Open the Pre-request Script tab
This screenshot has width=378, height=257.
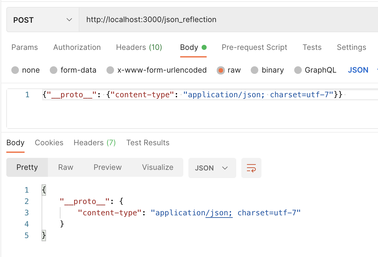[255, 47]
